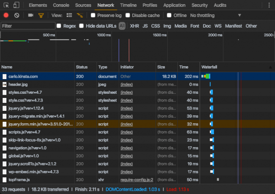Open the Console tab
The height and width of the screenshot is (194, 275).
61,5
